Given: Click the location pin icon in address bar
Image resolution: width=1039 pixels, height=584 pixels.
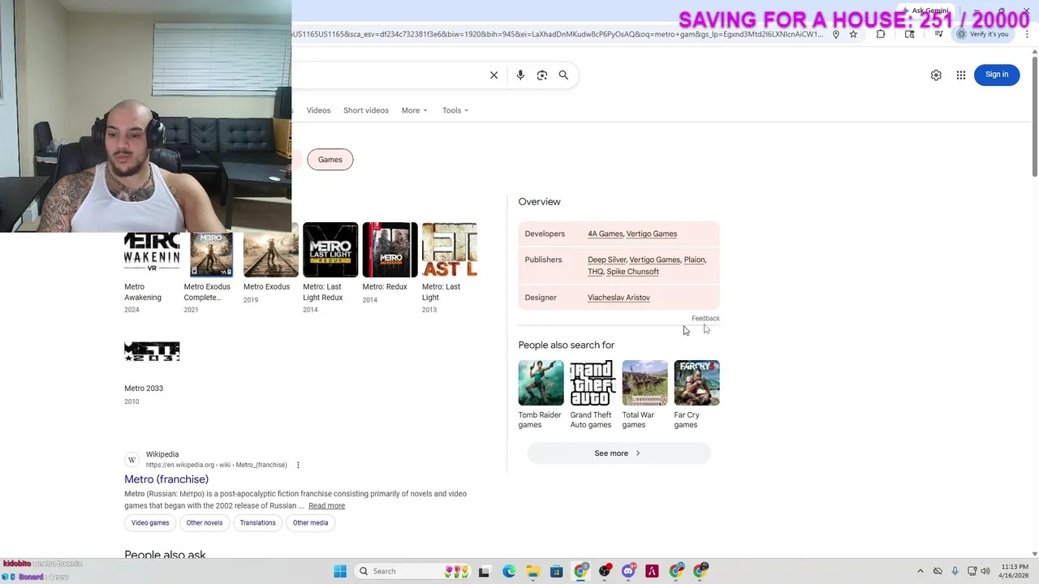Looking at the screenshot, I should click(836, 34).
